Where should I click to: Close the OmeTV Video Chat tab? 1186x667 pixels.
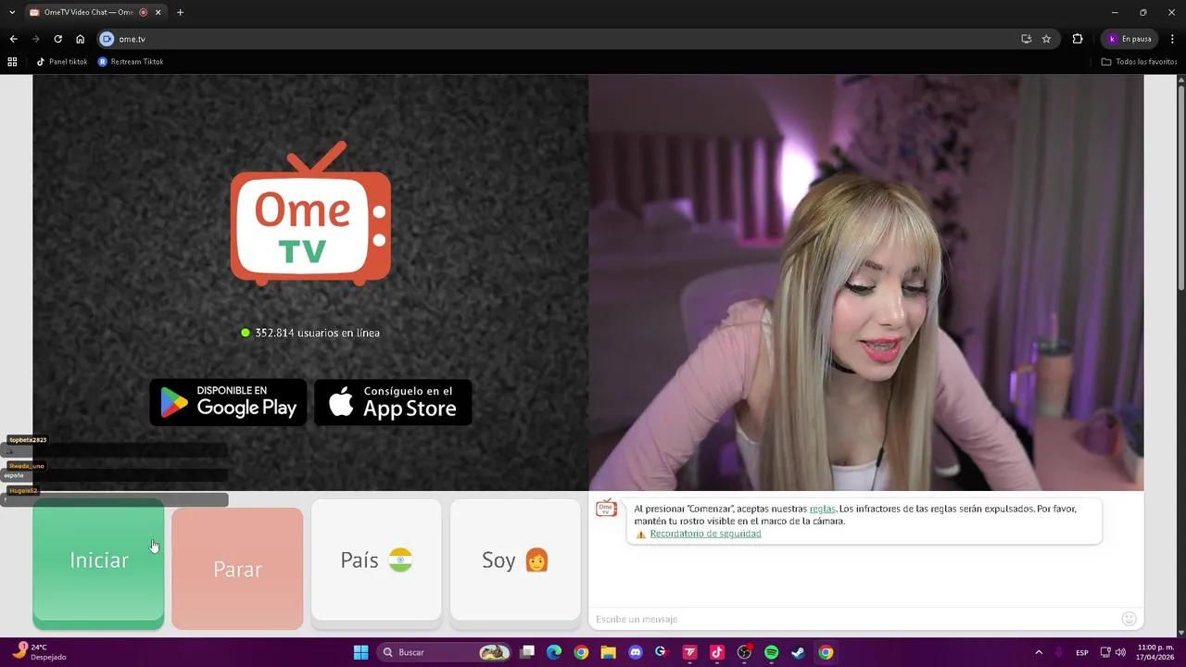[158, 12]
